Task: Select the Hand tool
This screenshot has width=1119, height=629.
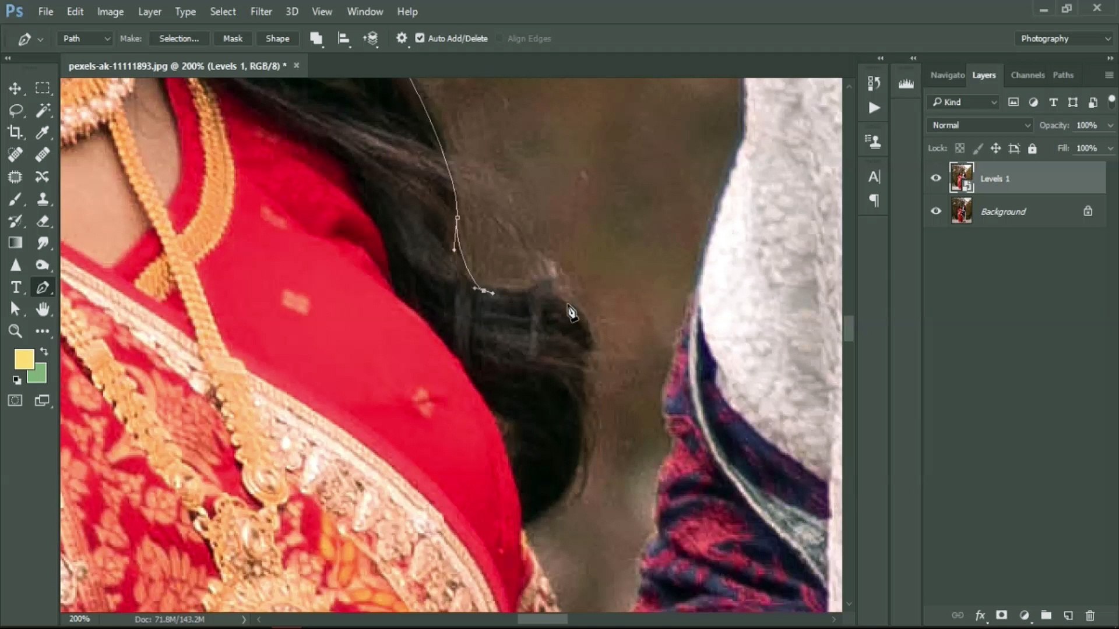Action: click(x=43, y=309)
